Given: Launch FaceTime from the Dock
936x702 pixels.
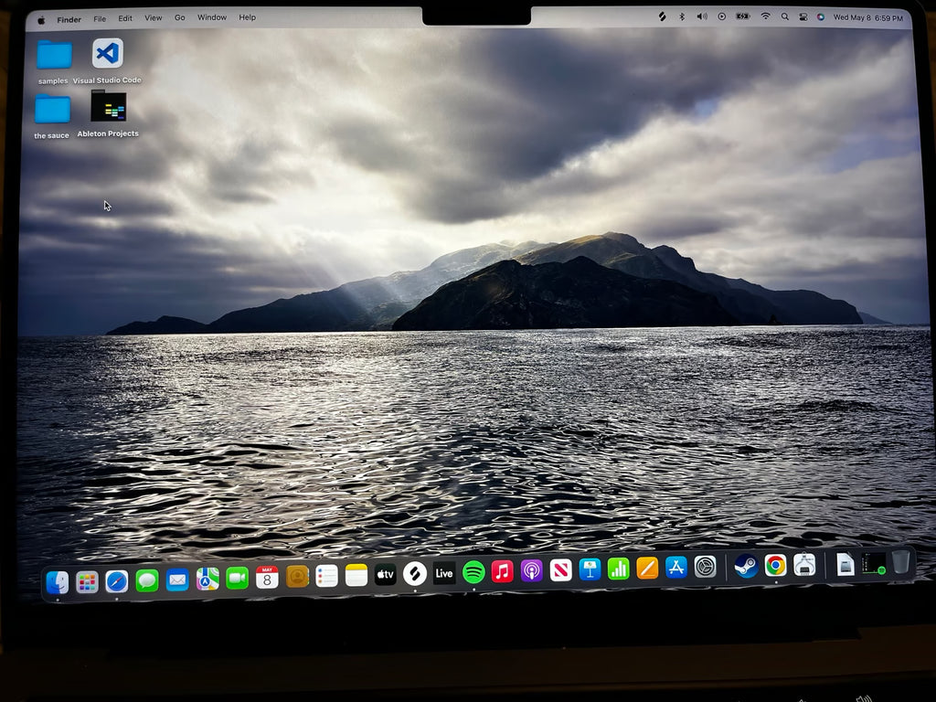Looking at the screenshot, I should (234, 576).
